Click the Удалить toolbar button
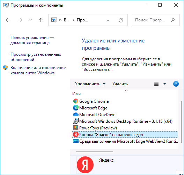This screenshot has height=175, width=184. click(120, 84)
